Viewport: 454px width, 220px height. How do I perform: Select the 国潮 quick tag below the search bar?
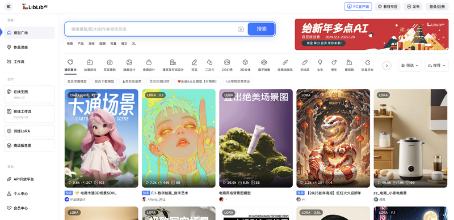point(103,44)
